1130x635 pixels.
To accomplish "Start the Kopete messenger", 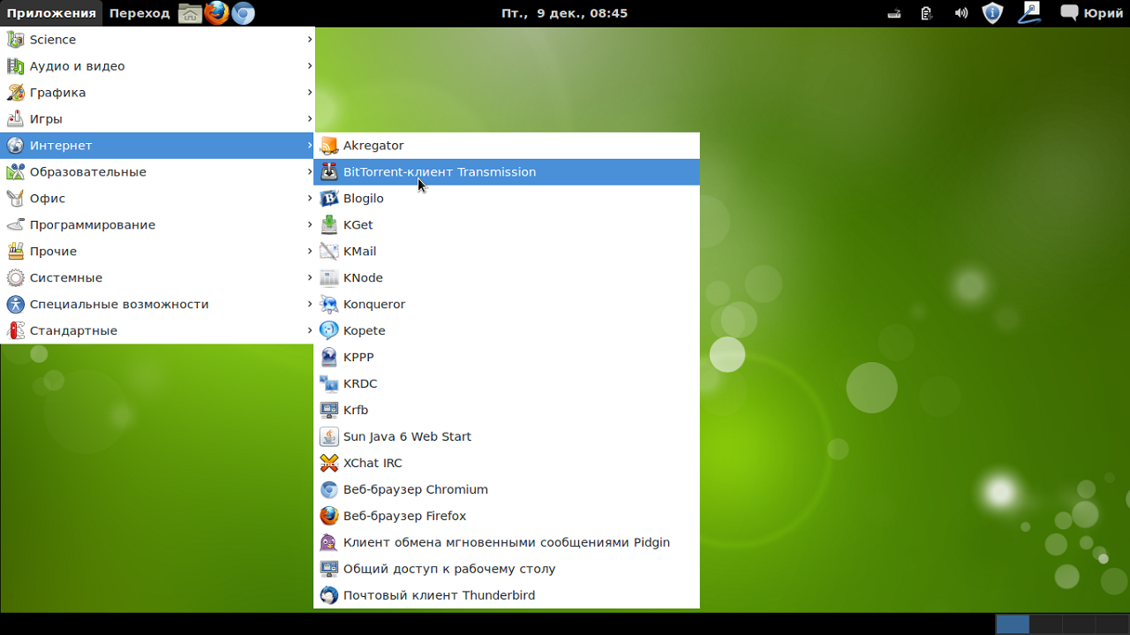I will (x=507, y=331).
